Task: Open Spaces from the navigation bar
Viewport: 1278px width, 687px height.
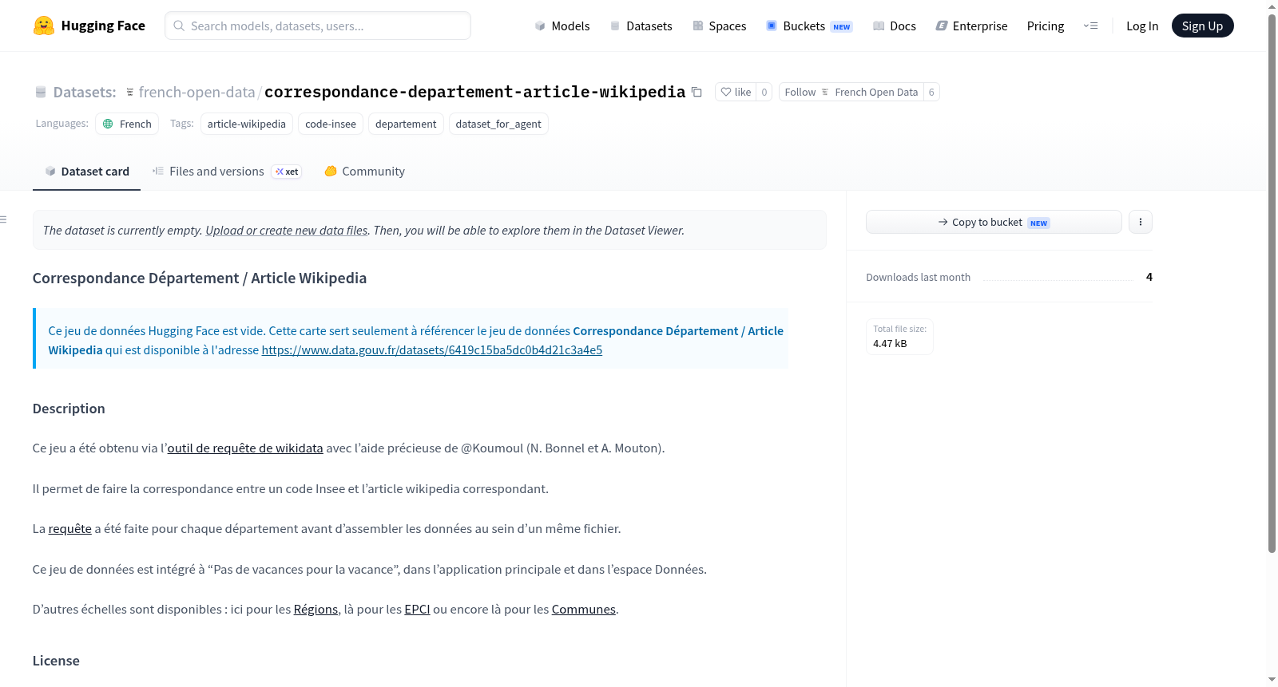Action: tap(719, 26)
